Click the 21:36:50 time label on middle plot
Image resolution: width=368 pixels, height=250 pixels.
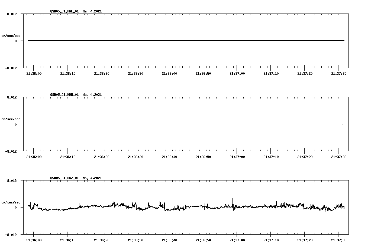pos(204,156)
